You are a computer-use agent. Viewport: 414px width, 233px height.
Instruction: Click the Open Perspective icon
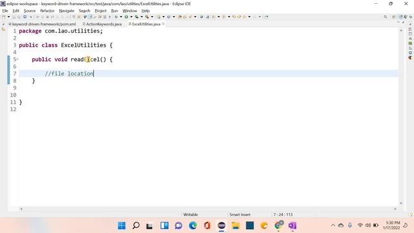pos(394,17)
